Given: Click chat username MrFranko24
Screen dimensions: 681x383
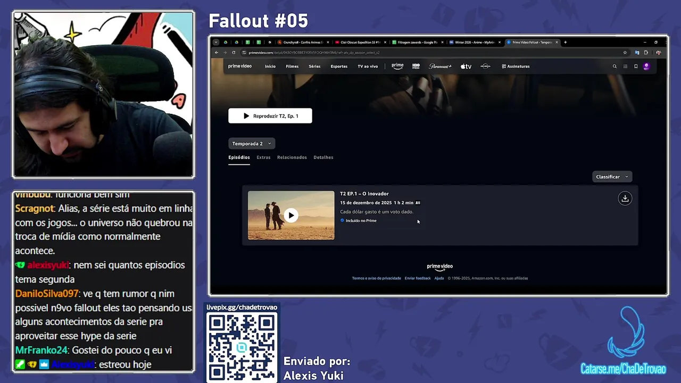Looking at the screenshot, I should [41, 351].
